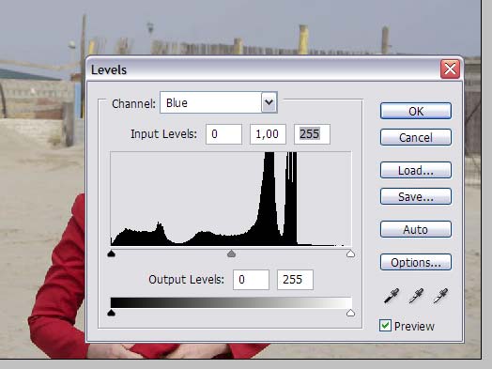Click the Blue channel histogram

(231, 199)
